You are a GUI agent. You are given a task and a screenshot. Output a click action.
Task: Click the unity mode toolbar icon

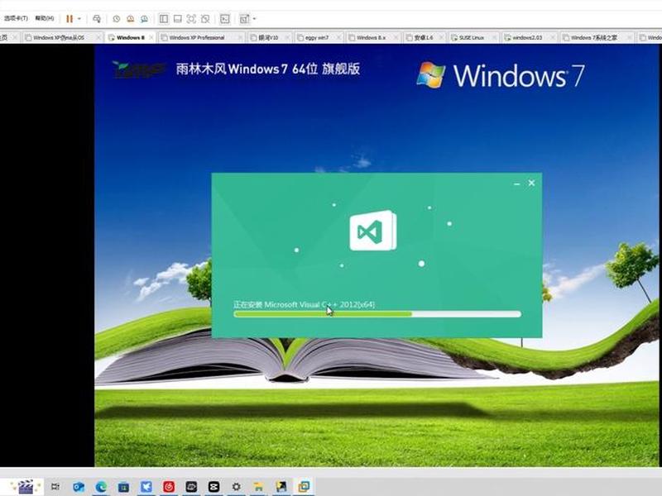click(205, 19)
